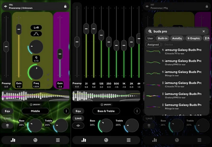
Task: Click the frequency response graph, left screen
Action: pos(35,96)
